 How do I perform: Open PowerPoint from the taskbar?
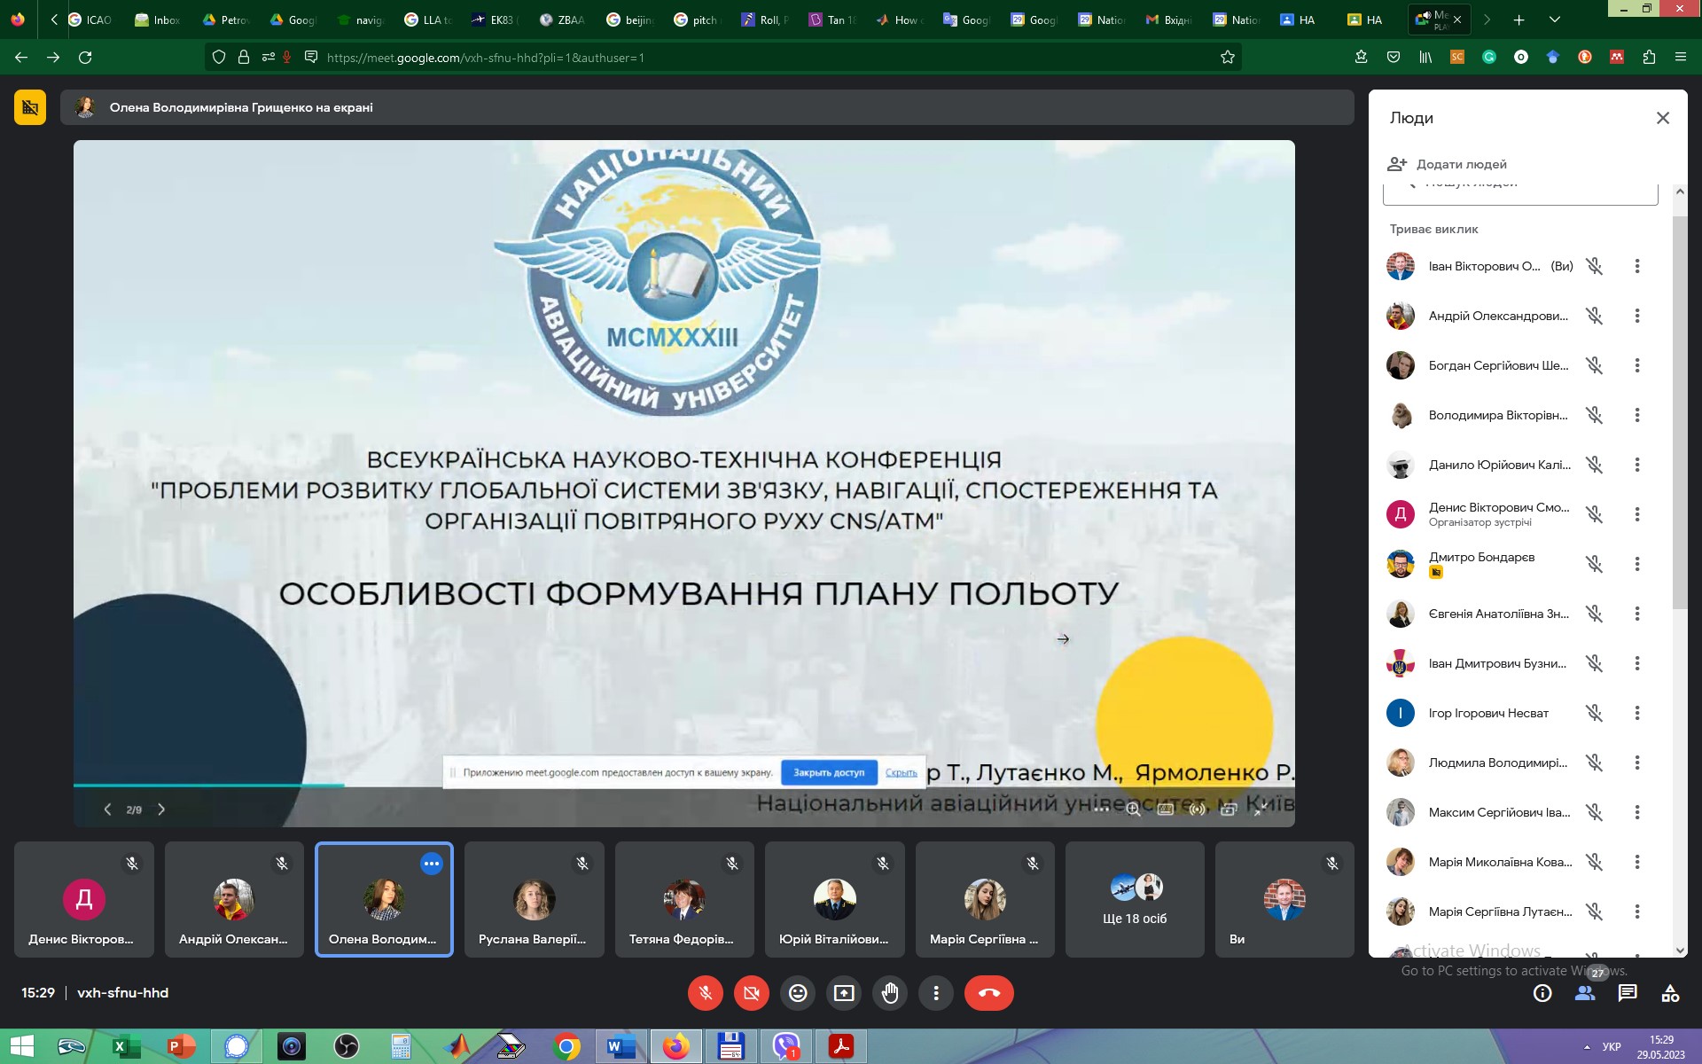click(x=182, y=1047)
